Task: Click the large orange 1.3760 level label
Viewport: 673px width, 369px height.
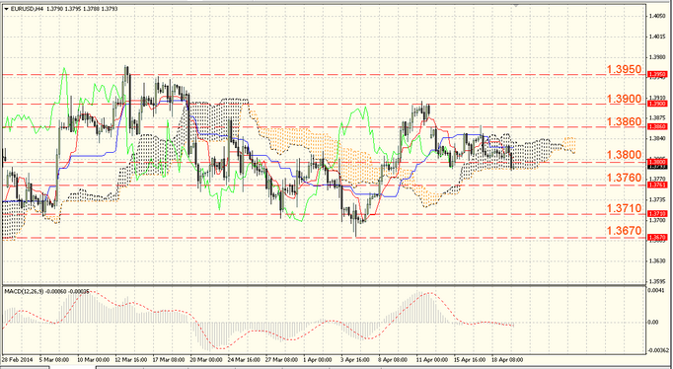Action: tap(624, 178)
